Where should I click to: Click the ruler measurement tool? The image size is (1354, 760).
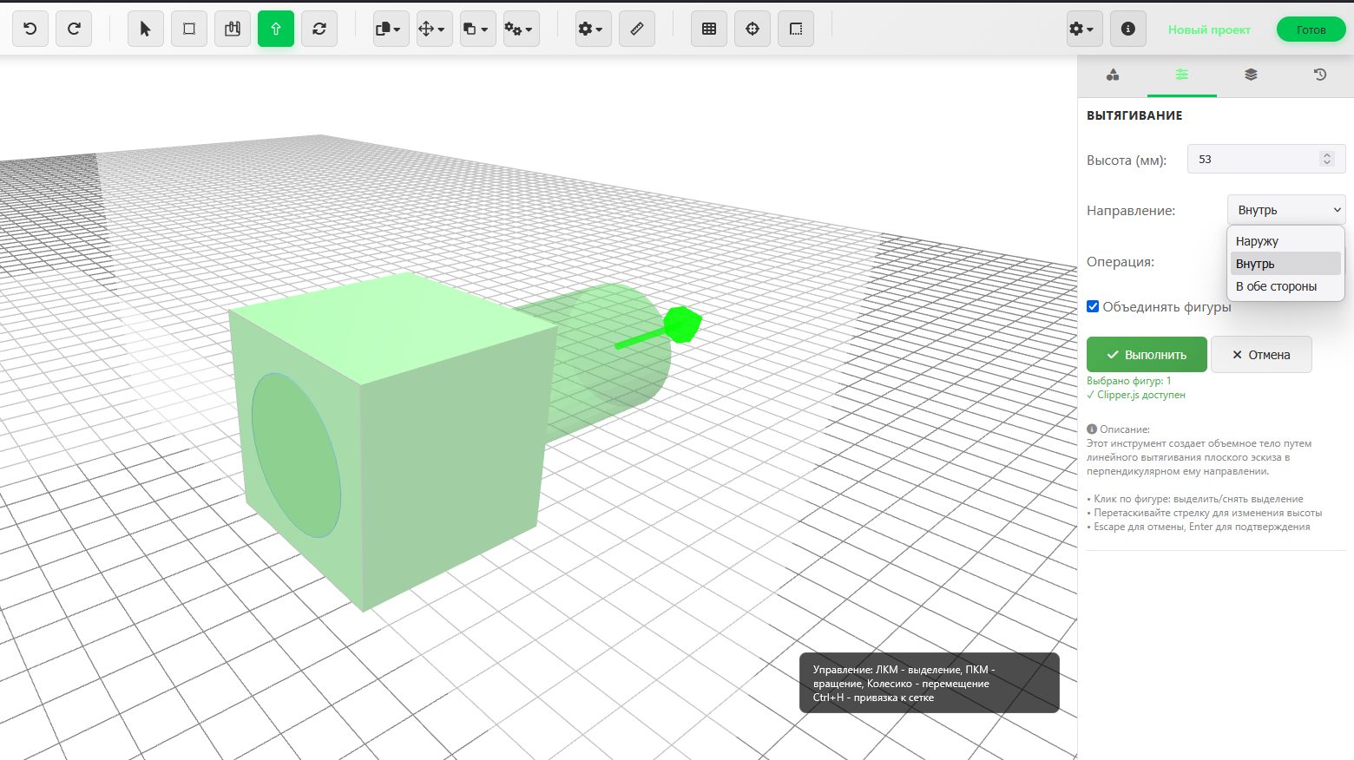click(x=637, y=29)
